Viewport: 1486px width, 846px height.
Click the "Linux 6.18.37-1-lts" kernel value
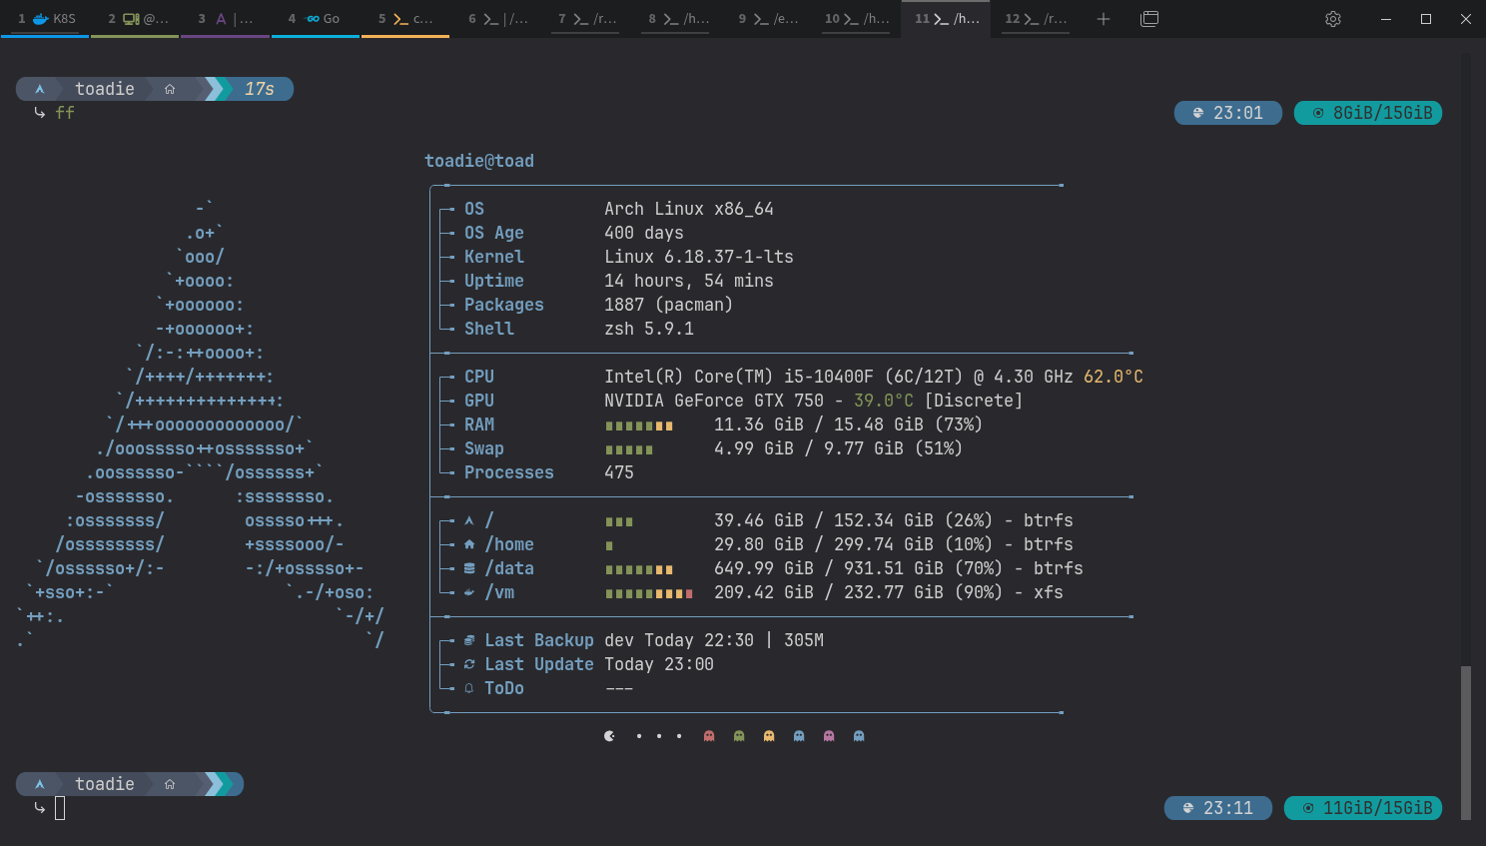click(699, 257)
